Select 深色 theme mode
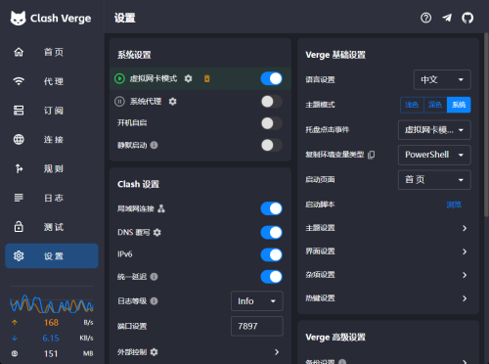This screenshot has height=364, width=489. [435, 105]
